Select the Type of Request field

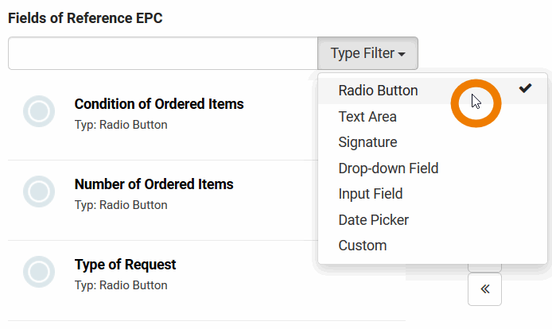point(125,265)
